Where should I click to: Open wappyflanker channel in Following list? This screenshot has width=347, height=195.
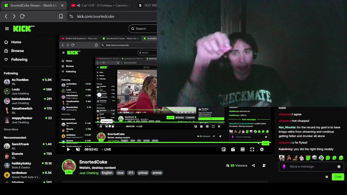click(28, 120)
